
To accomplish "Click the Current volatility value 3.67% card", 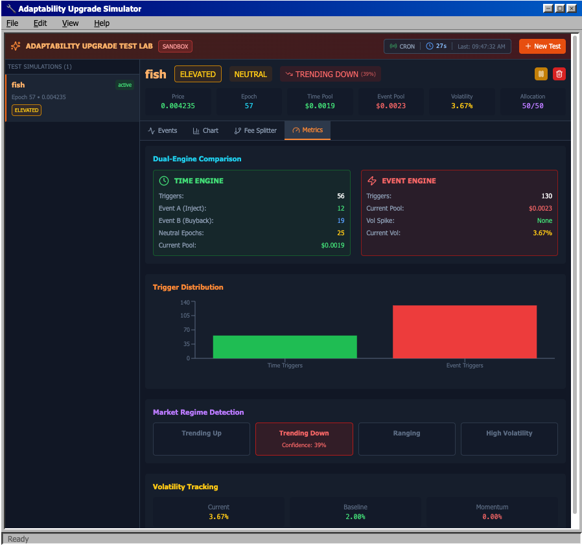I will [x=218, y=513].
